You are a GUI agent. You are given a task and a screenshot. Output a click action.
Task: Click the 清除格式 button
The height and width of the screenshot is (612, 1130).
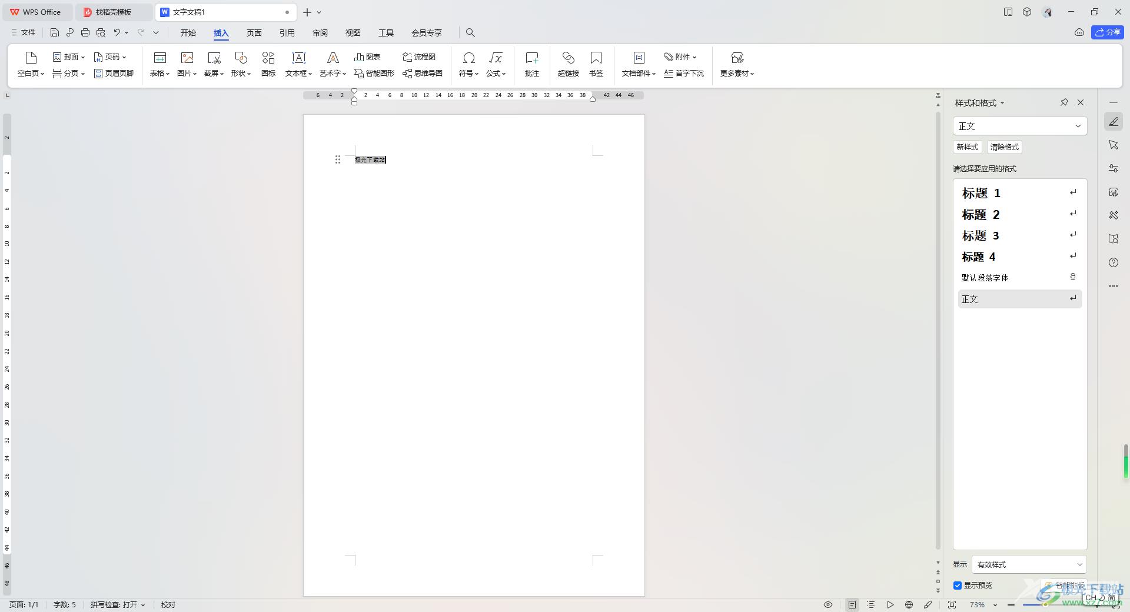[1004, 147]
